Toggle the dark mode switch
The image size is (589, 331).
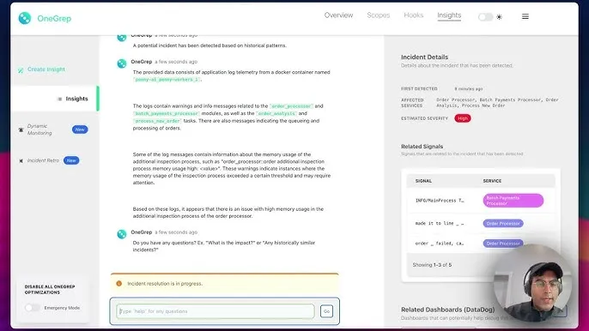485,17
